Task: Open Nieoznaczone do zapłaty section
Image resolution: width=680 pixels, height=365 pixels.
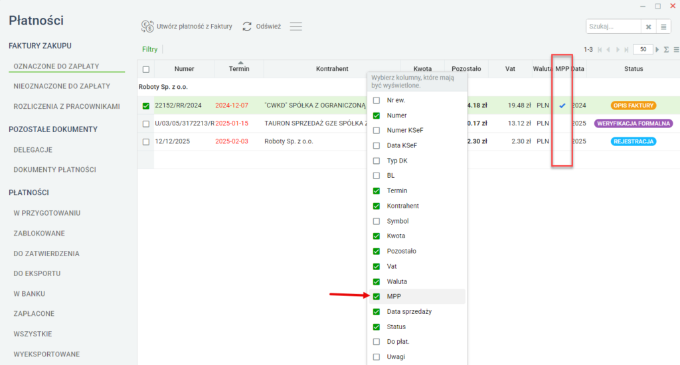Action: pos(62,86)
